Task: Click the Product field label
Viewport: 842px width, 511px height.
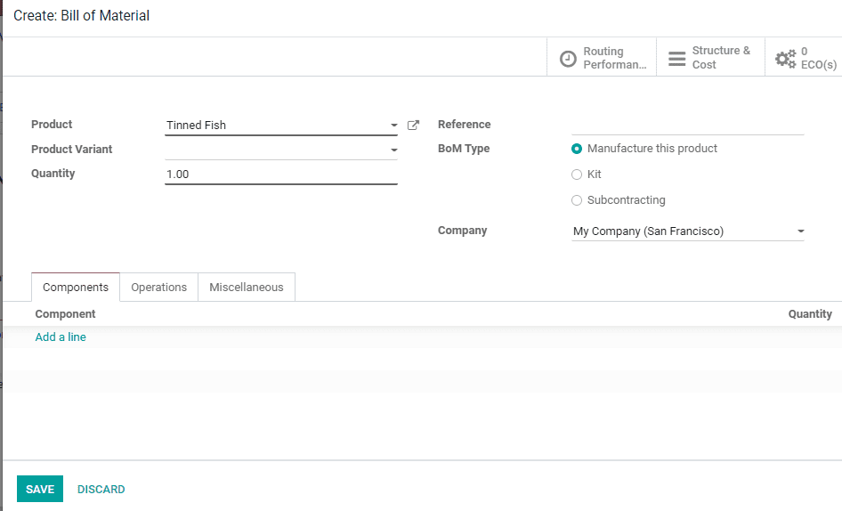Action: (x=52, y=124)
